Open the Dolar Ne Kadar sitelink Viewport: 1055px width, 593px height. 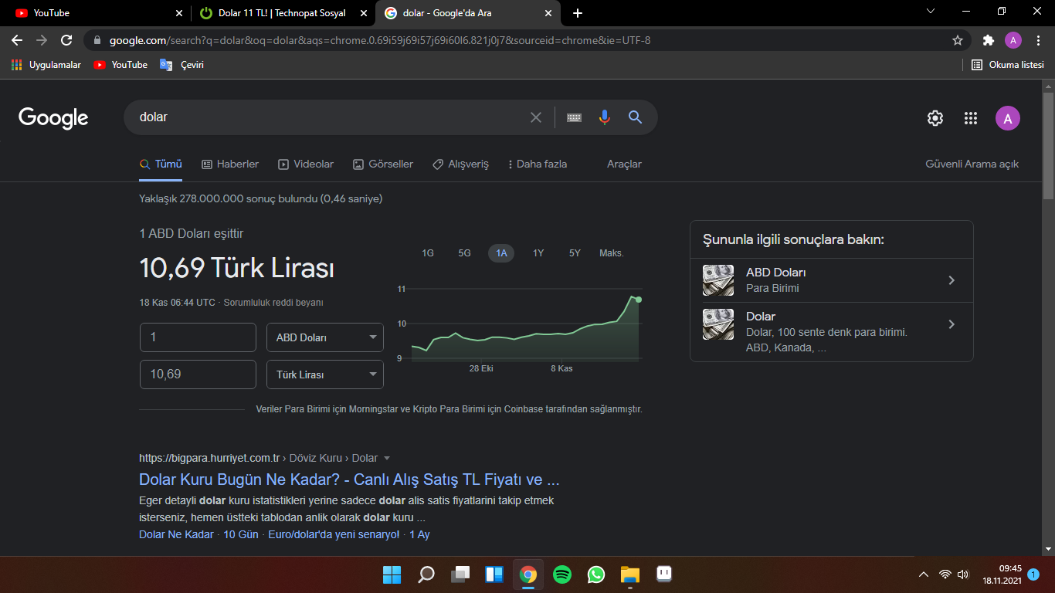click(x=176, y=534)
